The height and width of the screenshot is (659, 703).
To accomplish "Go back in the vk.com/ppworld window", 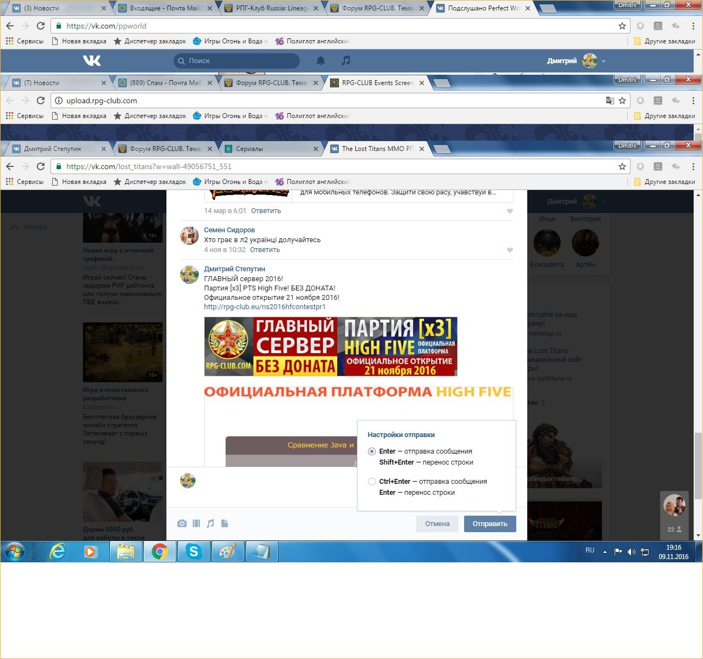I will 10,26.
